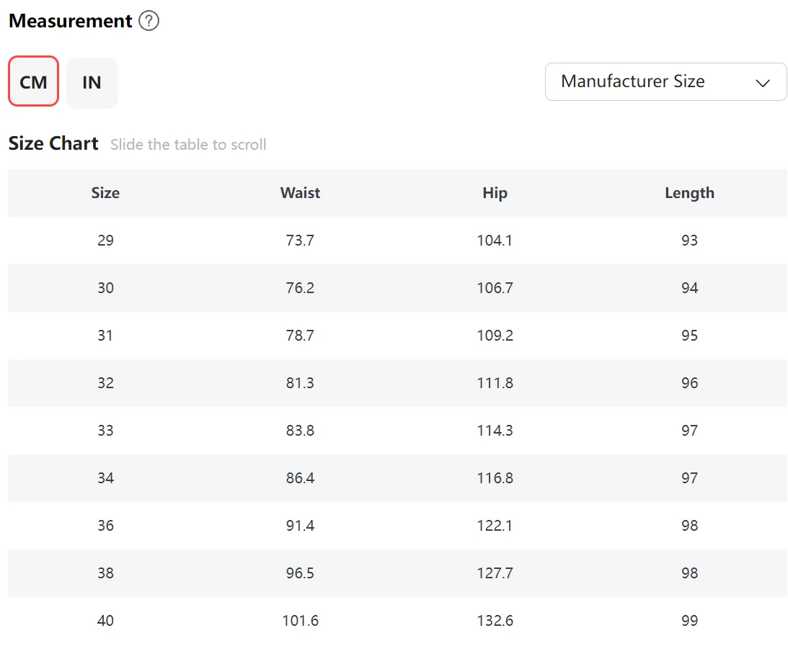Image resolution: width=788 pixels, height=646 pixels.
Task: Click the Measurement section title
Action: (70, 21)
